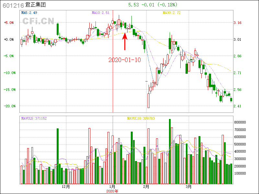Screen dimensions: 259x194
Task: Select the MAVOL10:326783 volume label
Action: (141, 119)
